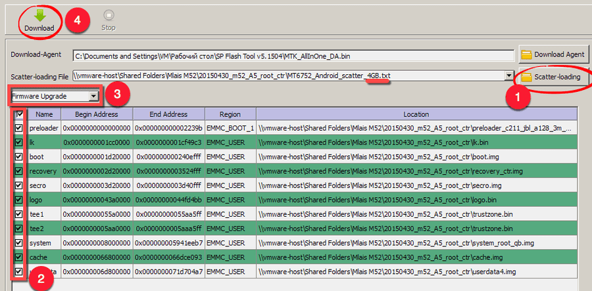Image resolution: width=592 pixels, height=291 pixels.
Task: Click the lk.bin location cell
Action: tap(416, 143)
